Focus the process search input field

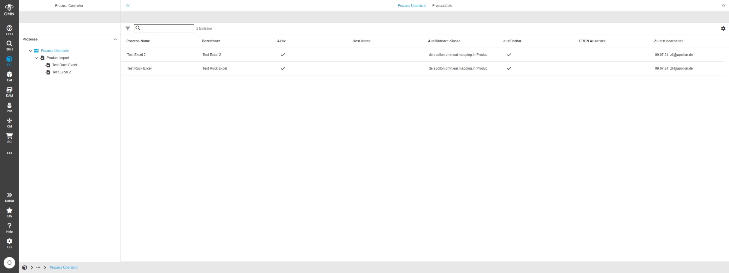tap(164, 28)
